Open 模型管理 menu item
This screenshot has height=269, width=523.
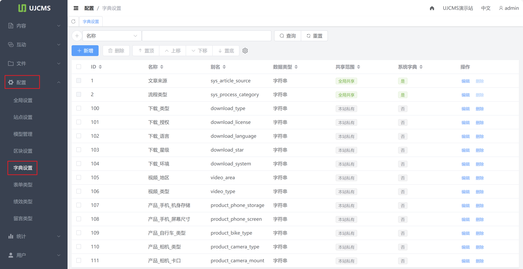coord(23,134)
